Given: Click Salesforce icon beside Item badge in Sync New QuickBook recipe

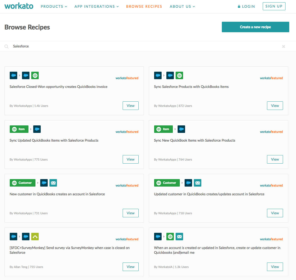Looking at the screenshot, I should point(181,129).
